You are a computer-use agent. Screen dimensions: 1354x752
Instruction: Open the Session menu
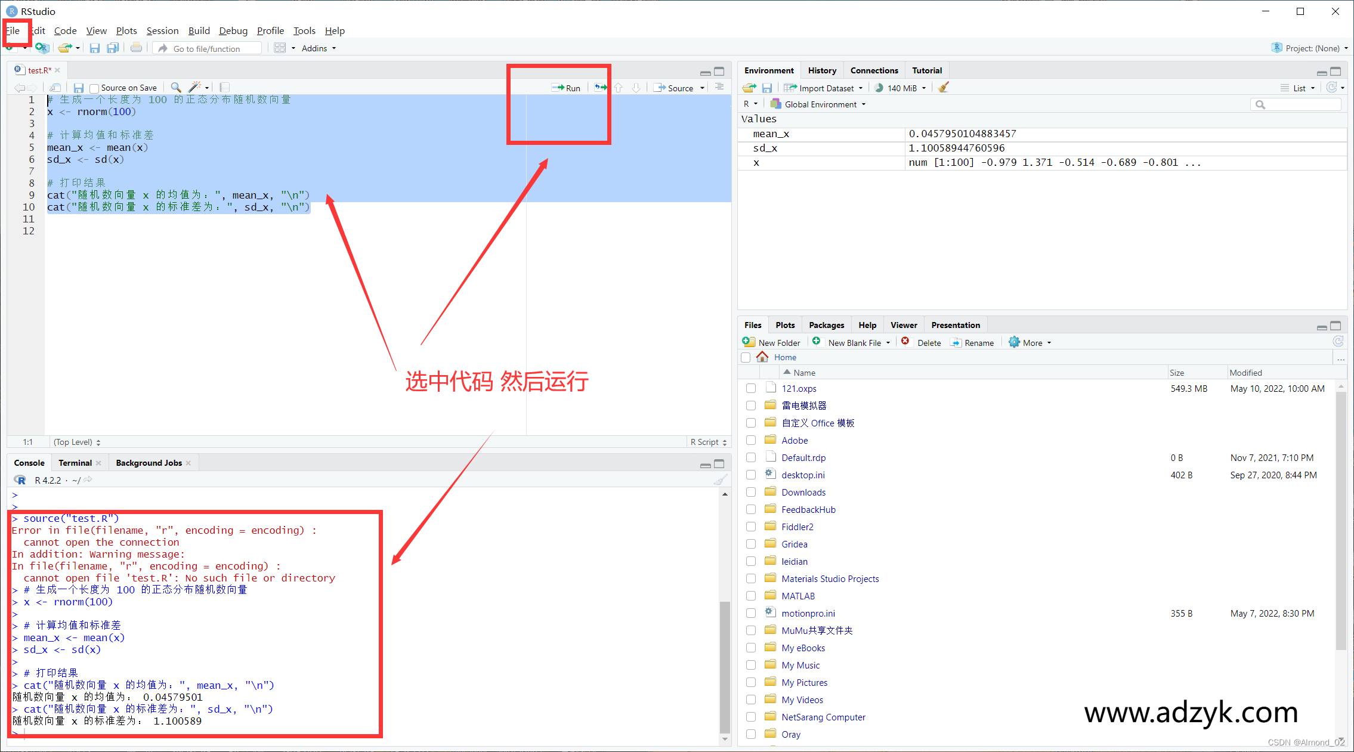(162, 30)
